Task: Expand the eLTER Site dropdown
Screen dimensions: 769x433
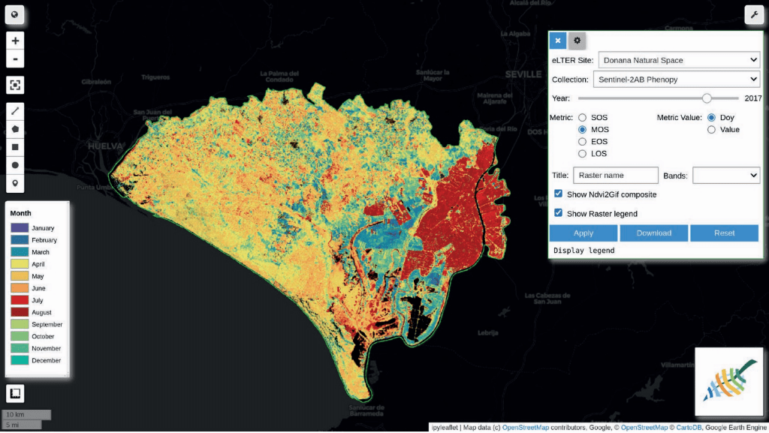Action: pos(679,60)
